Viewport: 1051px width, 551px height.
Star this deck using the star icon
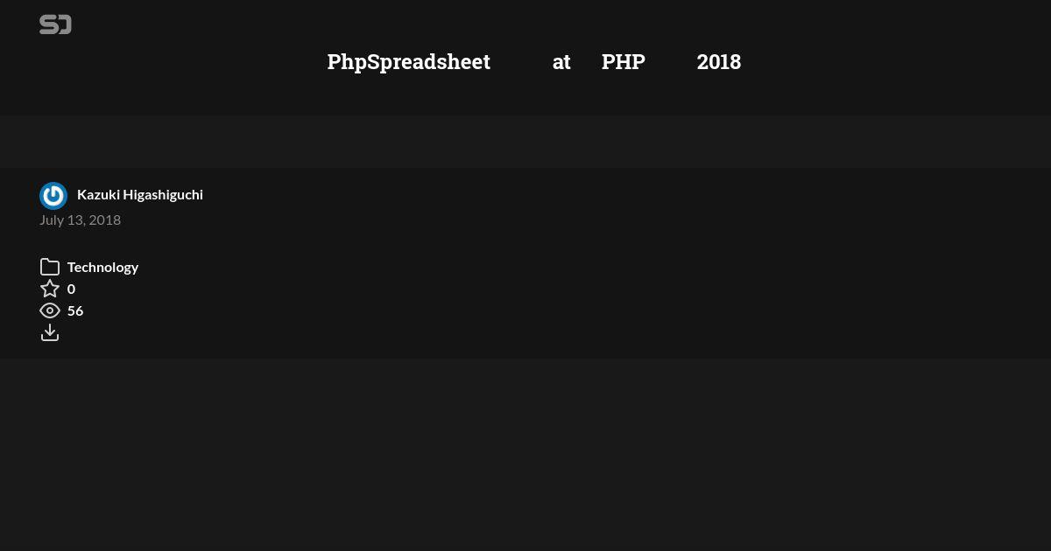click(x=50, y=289)
